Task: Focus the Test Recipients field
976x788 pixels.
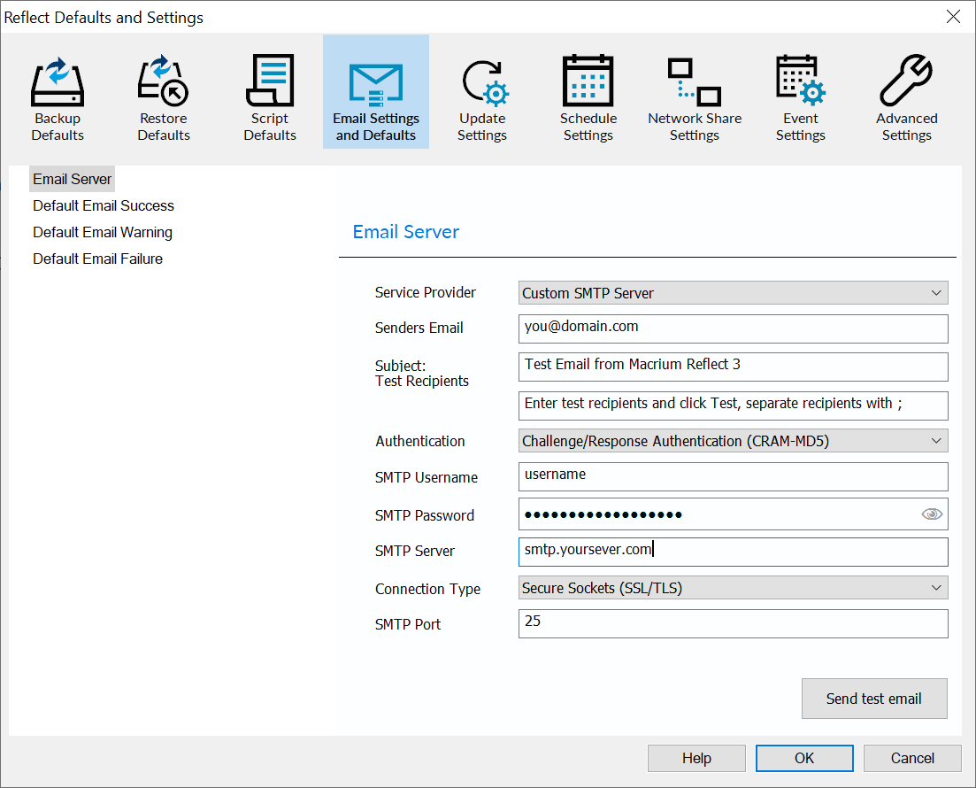Action: [x=734, y=406]
